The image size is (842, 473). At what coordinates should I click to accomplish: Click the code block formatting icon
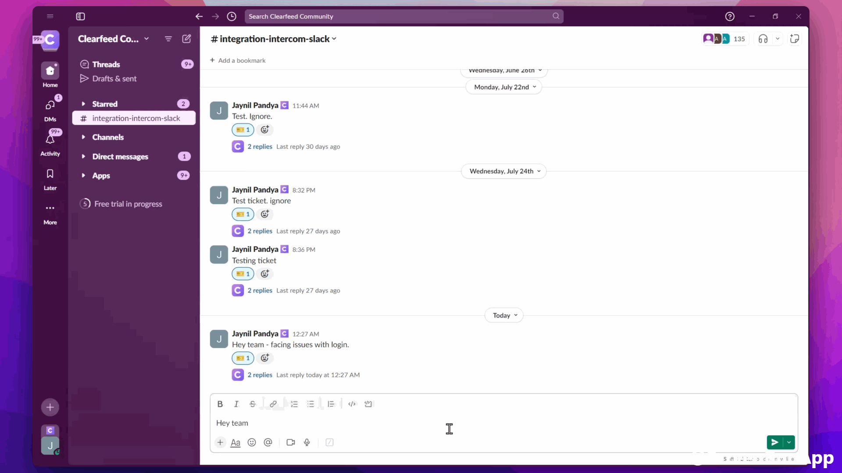coord(368,404)
